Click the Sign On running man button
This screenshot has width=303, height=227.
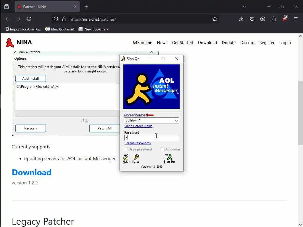click(169, 158)
